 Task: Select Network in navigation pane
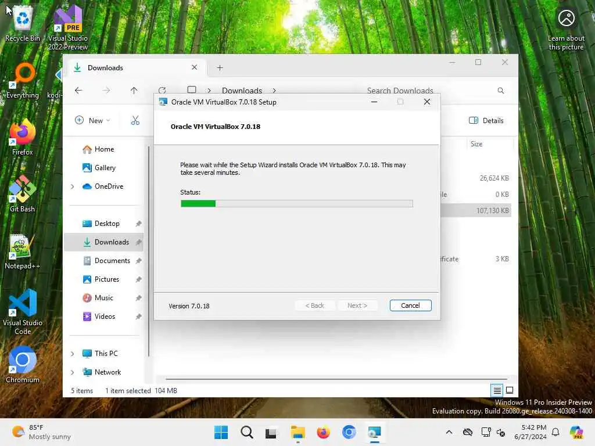click(x=107, y=372)
